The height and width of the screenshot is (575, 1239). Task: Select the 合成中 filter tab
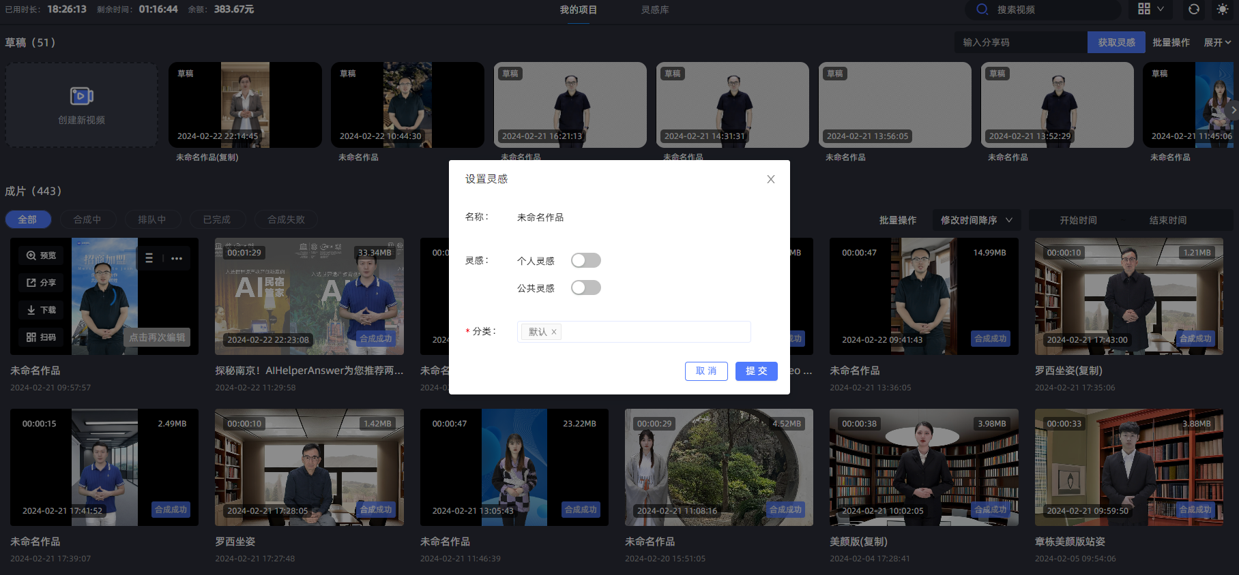coord(87,219)
